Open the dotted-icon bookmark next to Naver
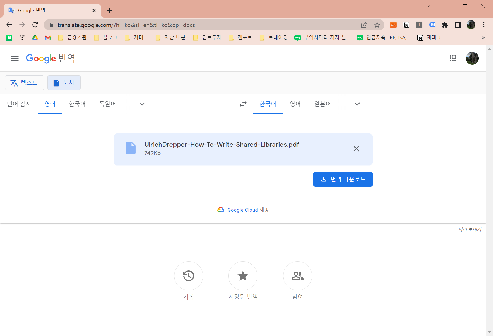 coord(22,38)
